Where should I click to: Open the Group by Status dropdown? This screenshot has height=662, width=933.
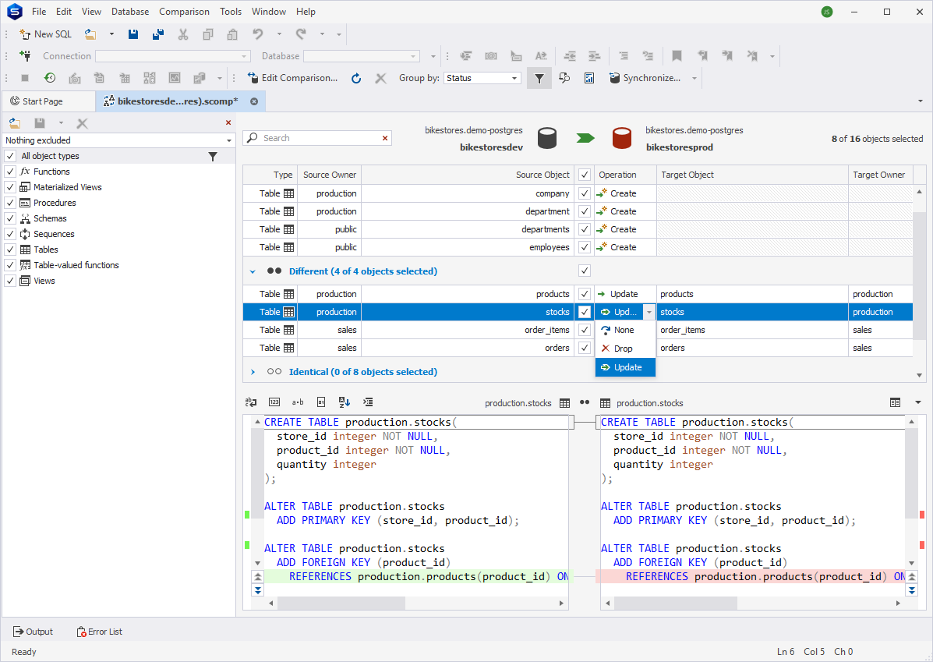coord(514,78)
